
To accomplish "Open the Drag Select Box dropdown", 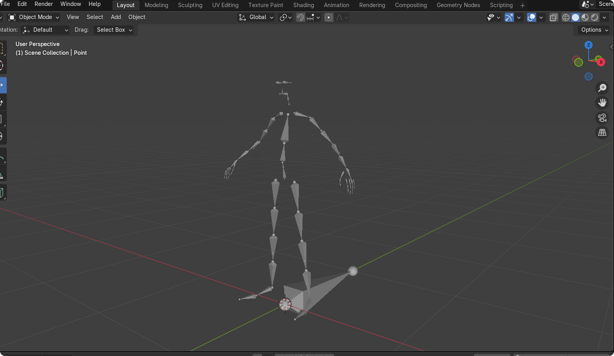I will (x=114, y=30).
